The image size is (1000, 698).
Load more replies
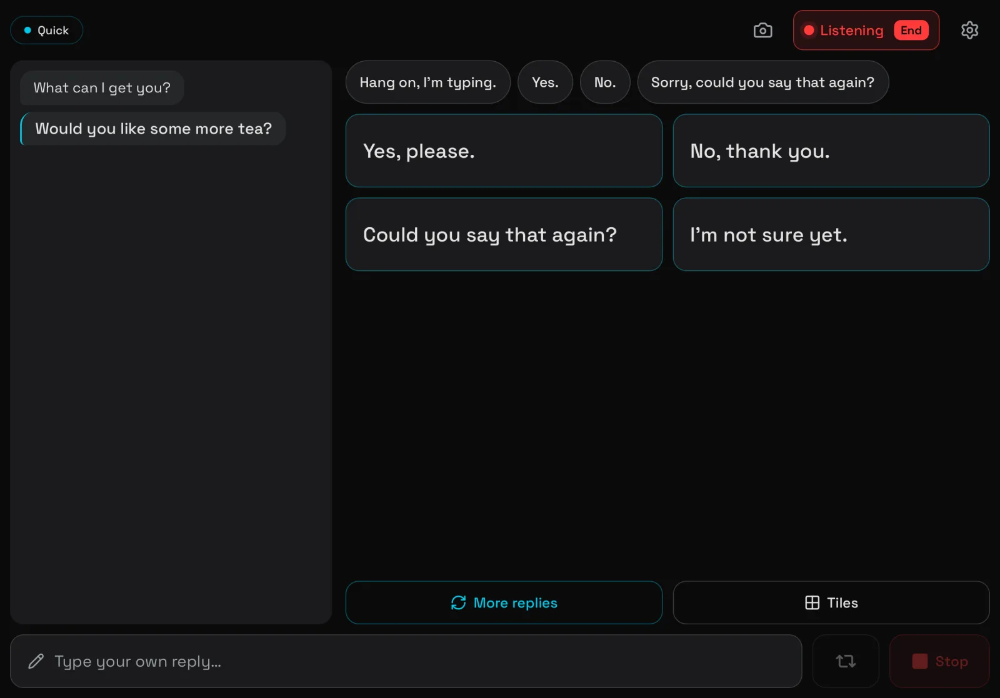[504, 602]
